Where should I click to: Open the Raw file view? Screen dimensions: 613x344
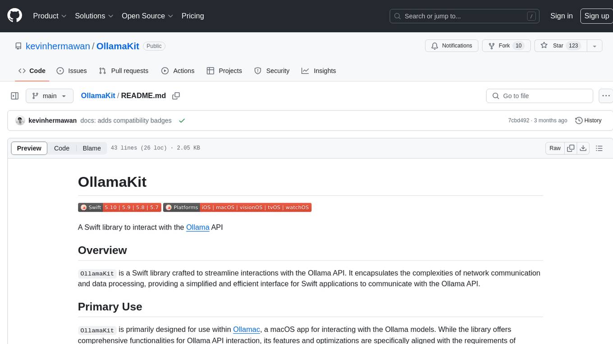tap(555, 148)
